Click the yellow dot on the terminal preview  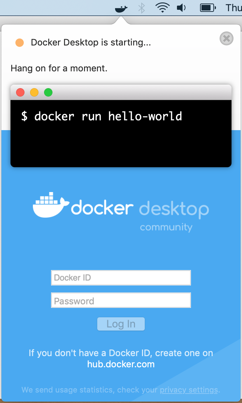point(34,92)
